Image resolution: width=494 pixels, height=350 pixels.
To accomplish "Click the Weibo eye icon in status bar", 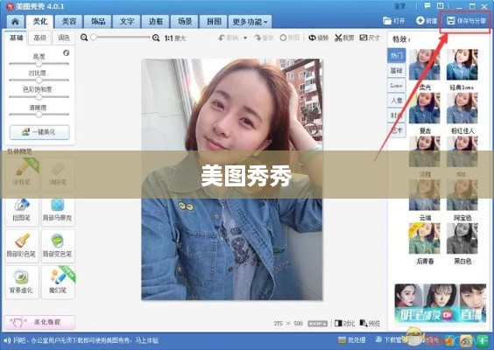I will (466, 340).
